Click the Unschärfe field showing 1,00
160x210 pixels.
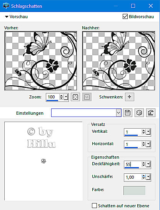tap(133, 177)
